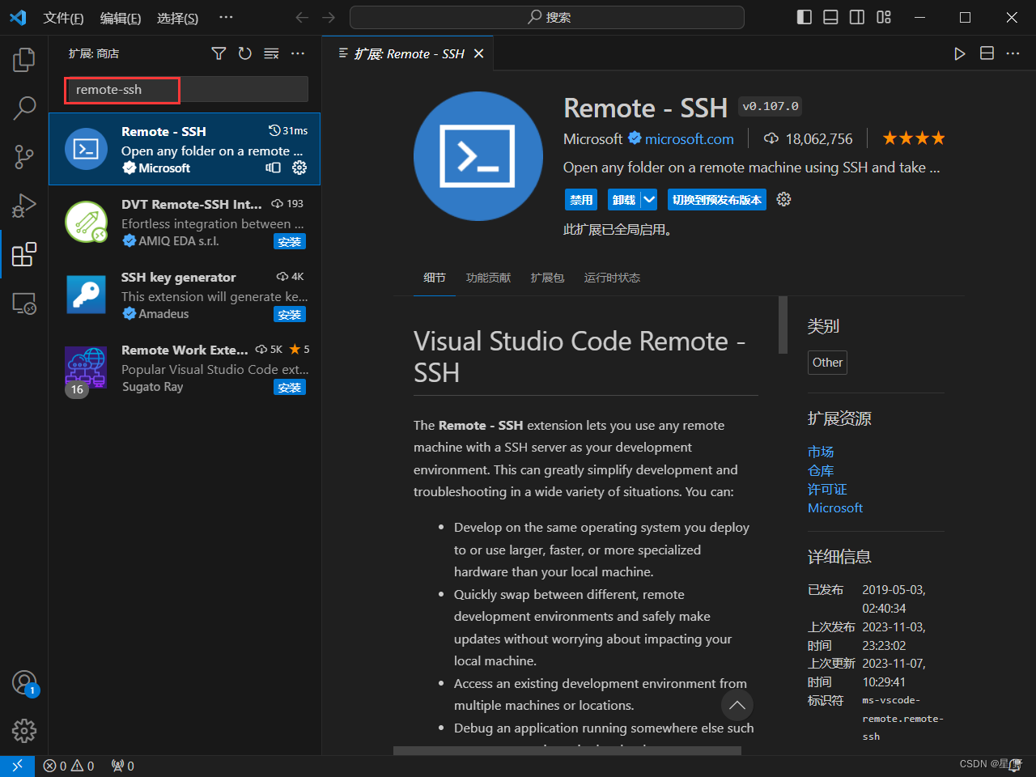1036x777 pixels.
Task: Click the split editor layout icon
Action: (987, 53)
